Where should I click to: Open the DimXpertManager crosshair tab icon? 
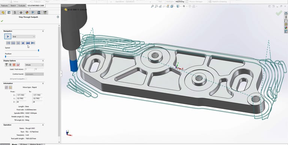(x=21, y=12)
